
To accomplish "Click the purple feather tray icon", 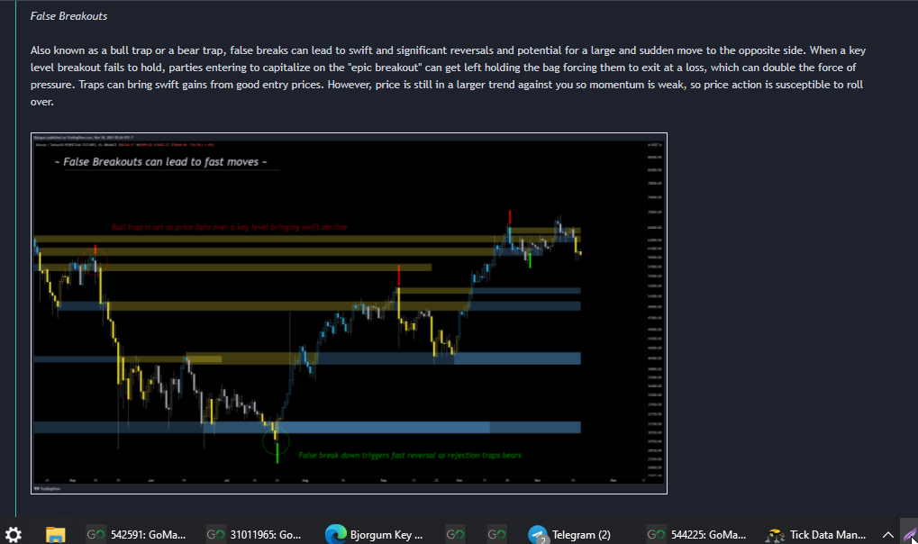I will click(910, 533).
